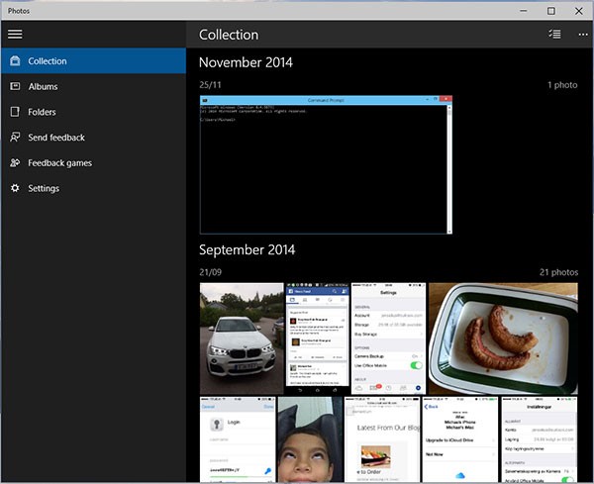This screenshot has height=484, width=594.
Task: Select the Collection menu label
Action: pyautogui.click(x=48, y=61)
